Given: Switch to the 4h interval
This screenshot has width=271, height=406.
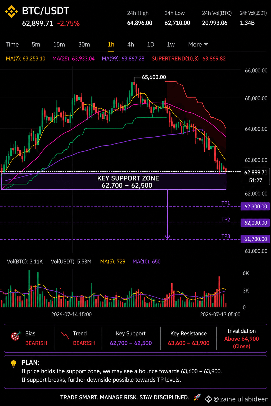Looking at the screenshot, I should click(131, 44).
